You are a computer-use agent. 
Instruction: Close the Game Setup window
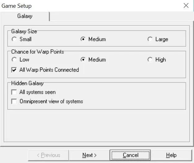click(186, 6)
